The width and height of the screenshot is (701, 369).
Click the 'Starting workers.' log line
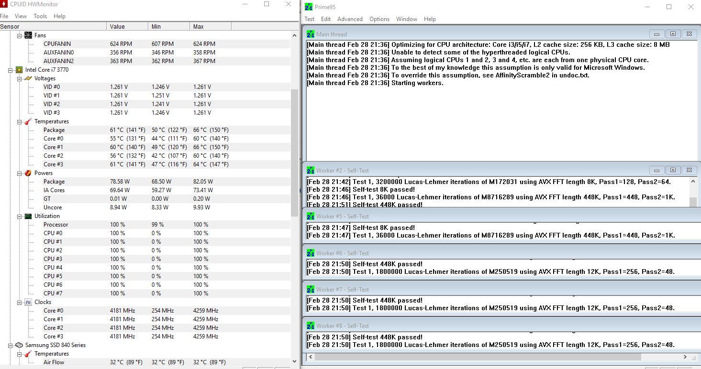click(x=375, y=83)
